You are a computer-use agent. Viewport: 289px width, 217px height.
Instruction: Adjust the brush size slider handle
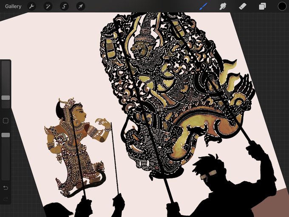pos(6,97)
